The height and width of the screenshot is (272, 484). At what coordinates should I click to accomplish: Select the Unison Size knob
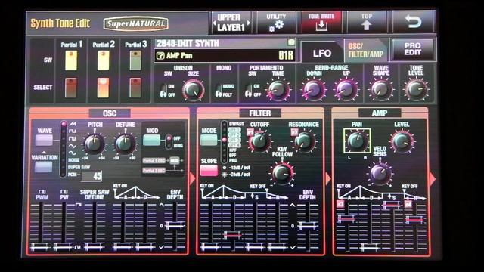click(194, 90)
